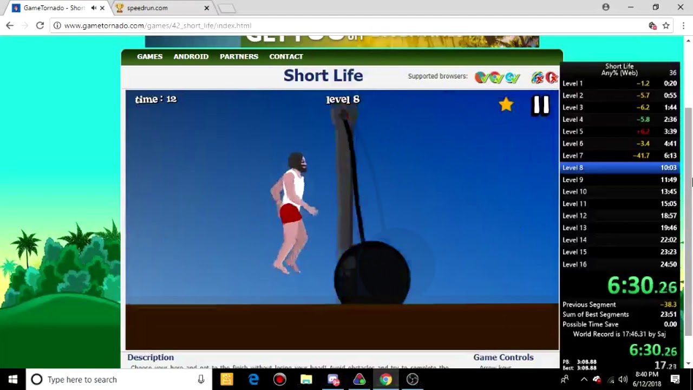The image size is (693, 390).
Task: Click Firefox supported browser icon
Action: (481, 77)
